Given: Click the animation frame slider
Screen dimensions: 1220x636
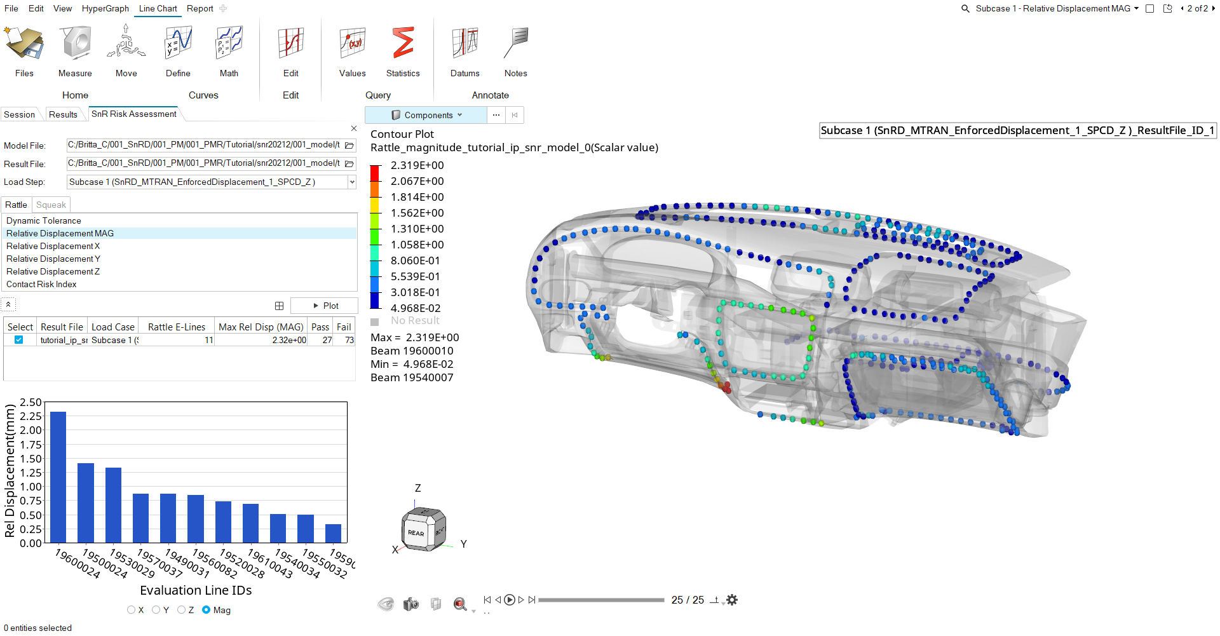Looking at the screenshot, I should click(x=600, y=600).
